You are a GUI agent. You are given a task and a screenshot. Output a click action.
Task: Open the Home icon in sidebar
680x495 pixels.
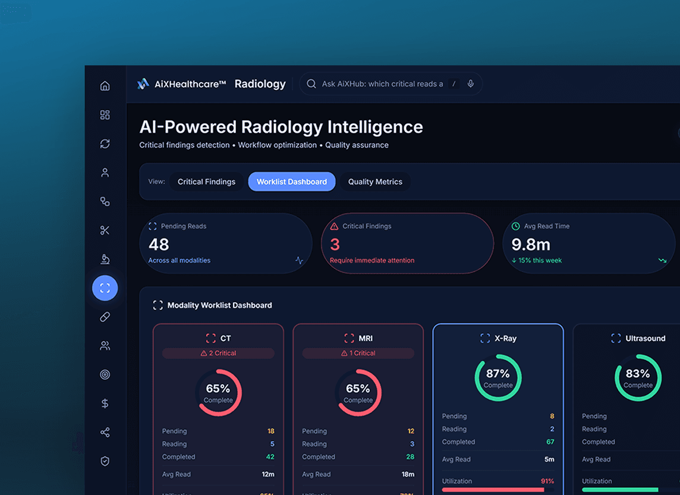click(105, 86)
